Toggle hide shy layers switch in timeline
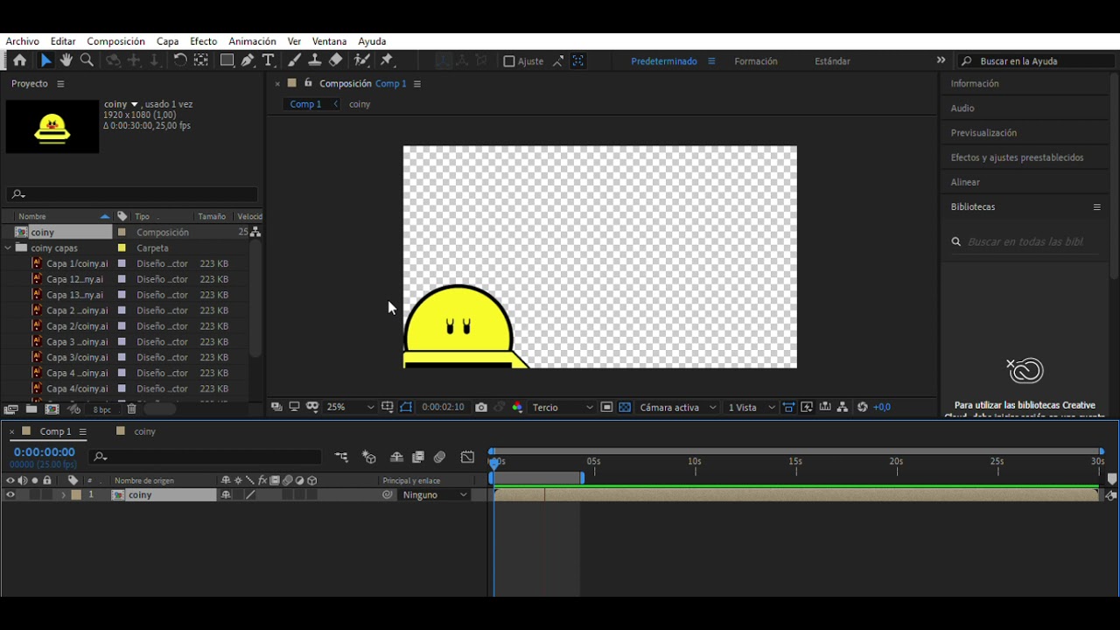This screenshot has height=630, width=1120. [x=396, y=457]
